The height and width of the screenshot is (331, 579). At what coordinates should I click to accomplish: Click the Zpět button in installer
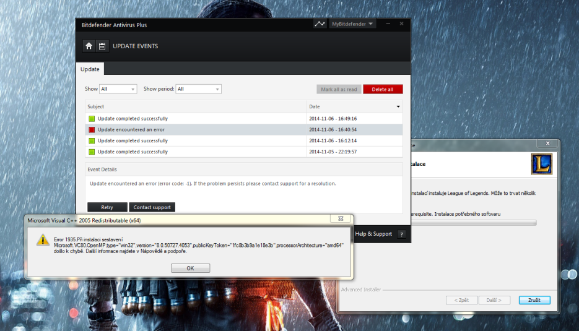coord(461,300)
